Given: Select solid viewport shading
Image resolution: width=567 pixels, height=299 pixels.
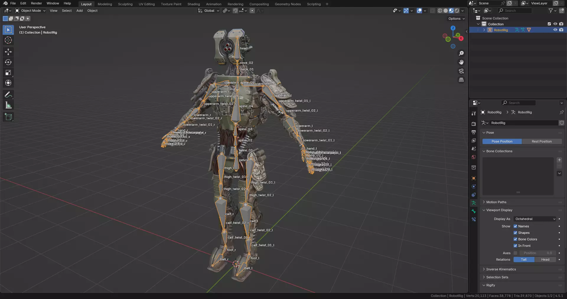Looking at the screenshot, I should coord(446,11).
